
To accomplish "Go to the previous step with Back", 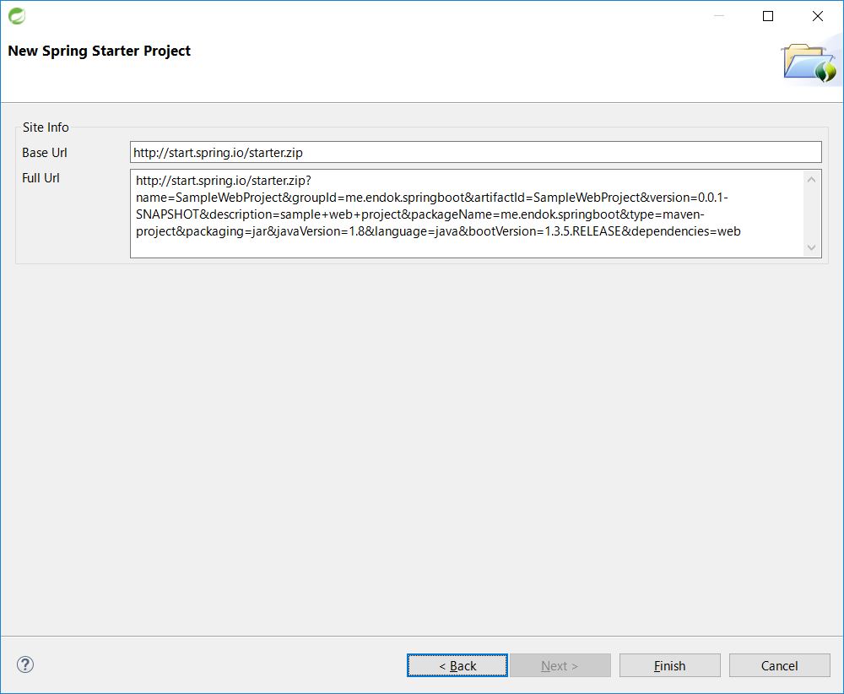I will [x=457, y=665].
